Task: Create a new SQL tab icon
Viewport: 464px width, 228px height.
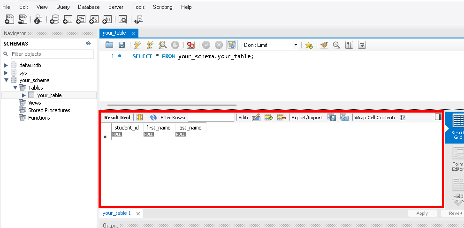Action: coord(9,19)
